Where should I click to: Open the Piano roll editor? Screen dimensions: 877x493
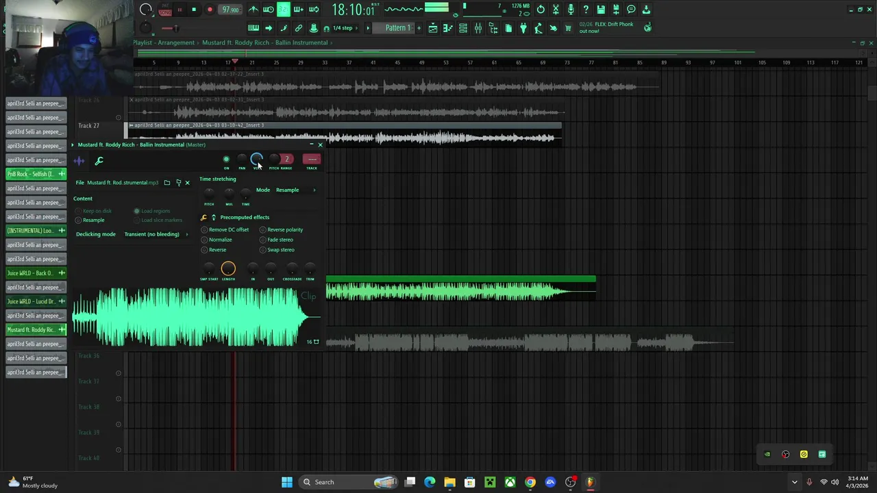(447, 28)
